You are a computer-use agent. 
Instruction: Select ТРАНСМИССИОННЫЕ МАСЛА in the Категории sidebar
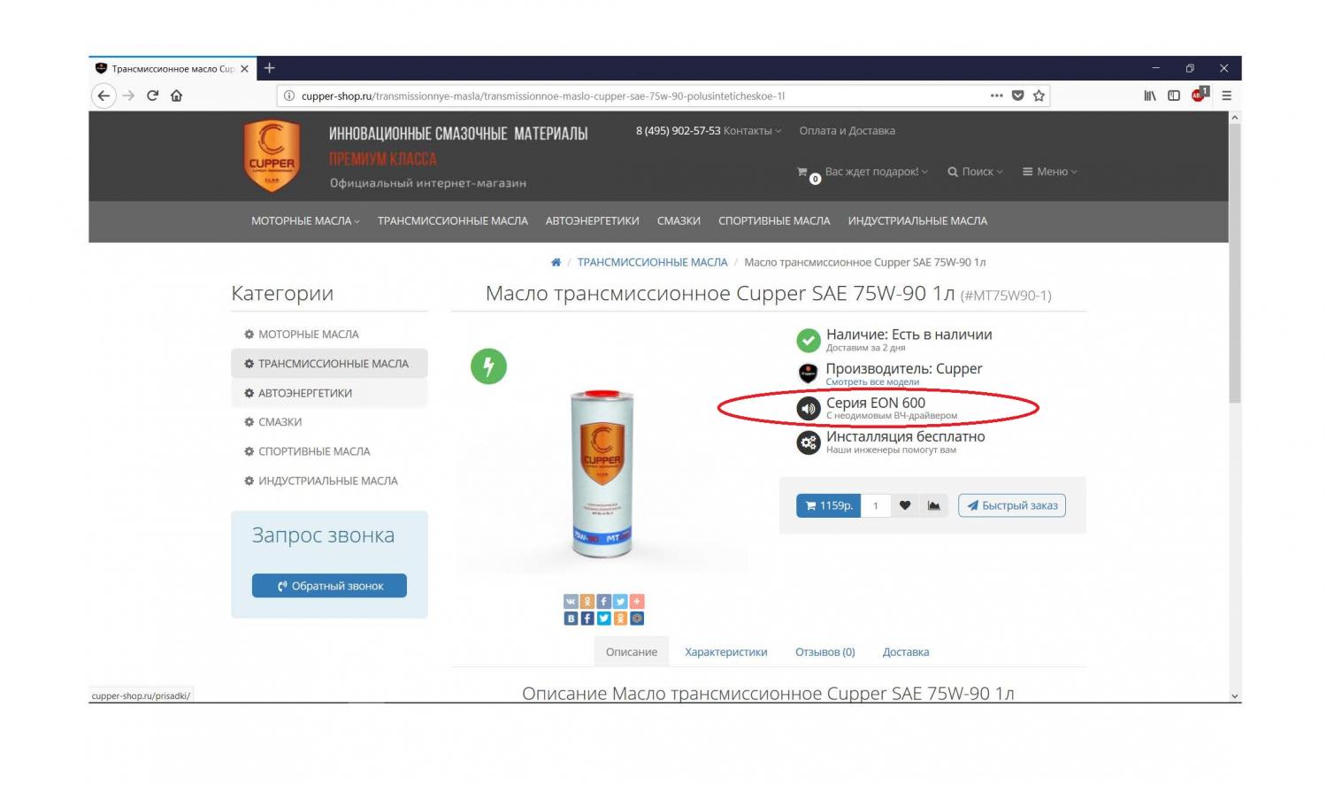pos(329,364)
